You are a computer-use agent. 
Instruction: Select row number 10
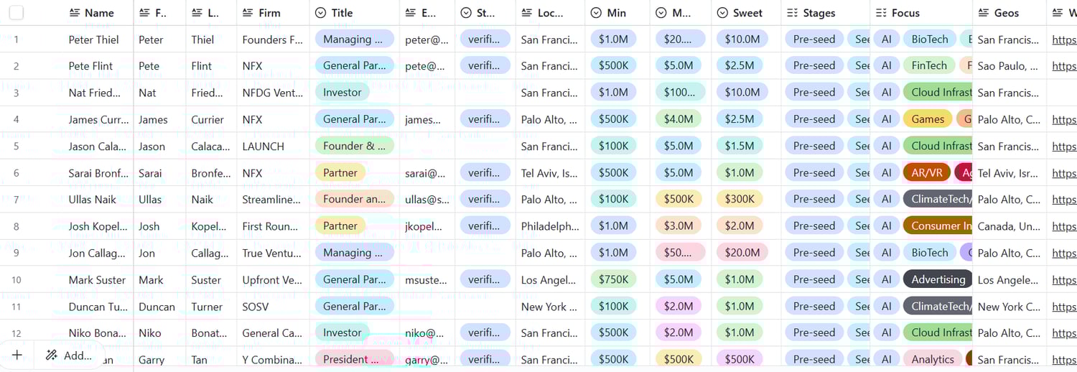click(x=17, y=279)
